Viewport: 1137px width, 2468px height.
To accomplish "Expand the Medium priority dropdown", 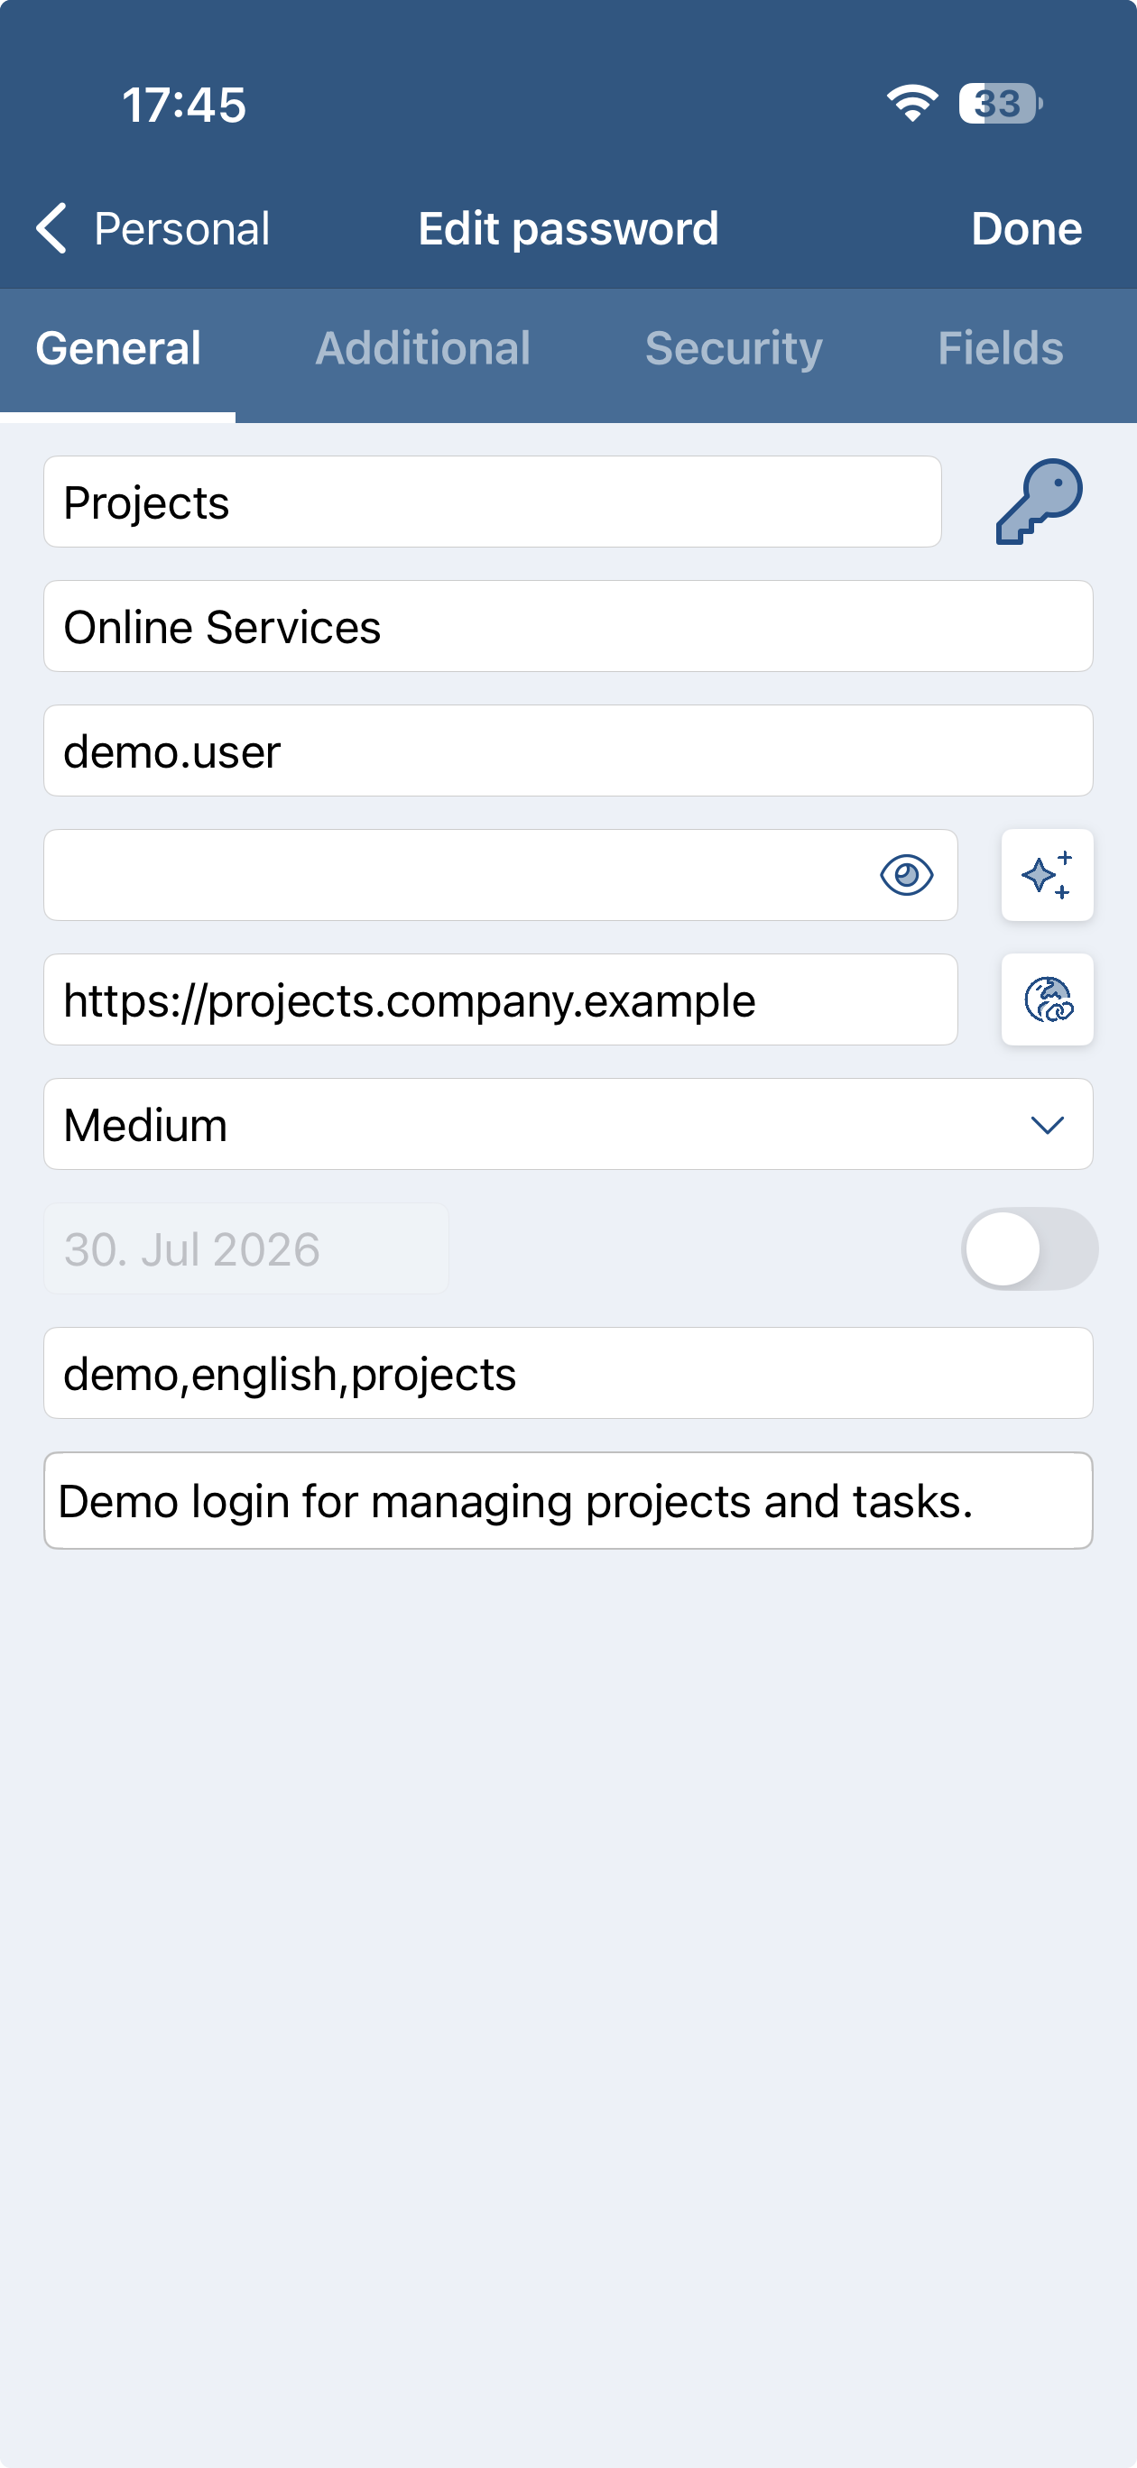I will [x=568, y=1124].
